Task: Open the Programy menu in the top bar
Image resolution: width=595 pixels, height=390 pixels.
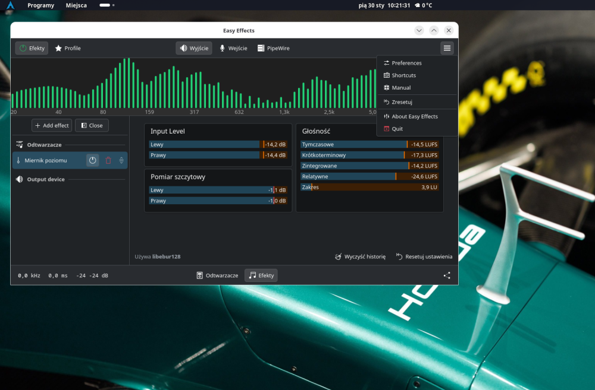Action: point(40,5)
